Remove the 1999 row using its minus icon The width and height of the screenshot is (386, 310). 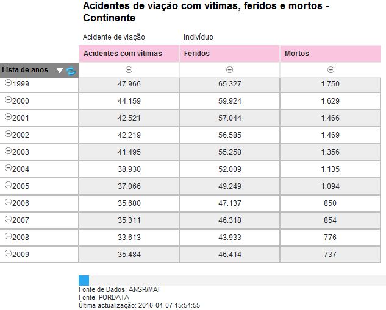tap(9, 83)
